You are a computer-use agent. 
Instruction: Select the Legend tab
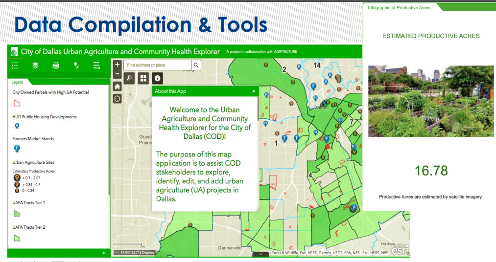[x=17, y=82]
